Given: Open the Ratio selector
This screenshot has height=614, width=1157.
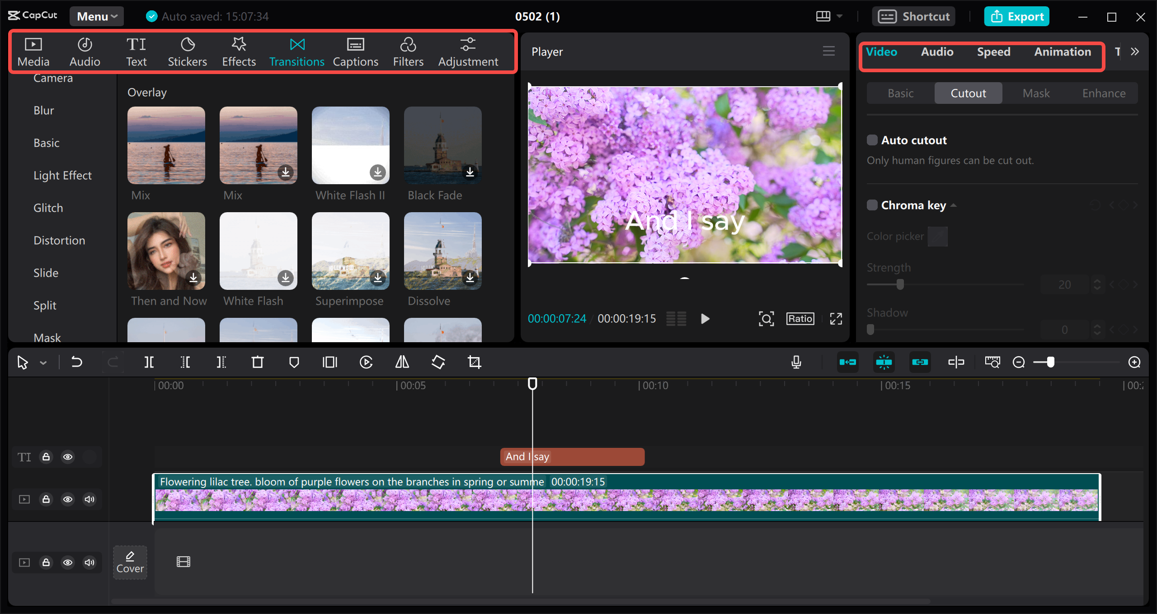Looking at the screenshot, I should (x=800, y=319).
